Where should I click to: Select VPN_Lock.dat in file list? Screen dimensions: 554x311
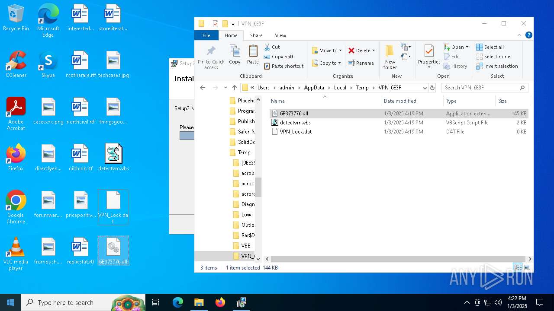pyautogui.click(x=399, y=132)
